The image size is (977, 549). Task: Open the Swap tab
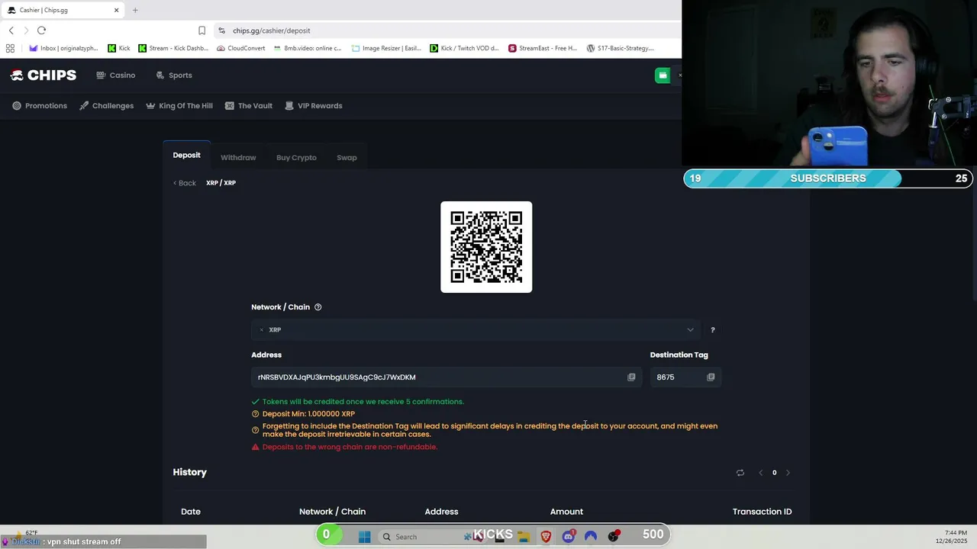tap(347, 158)
